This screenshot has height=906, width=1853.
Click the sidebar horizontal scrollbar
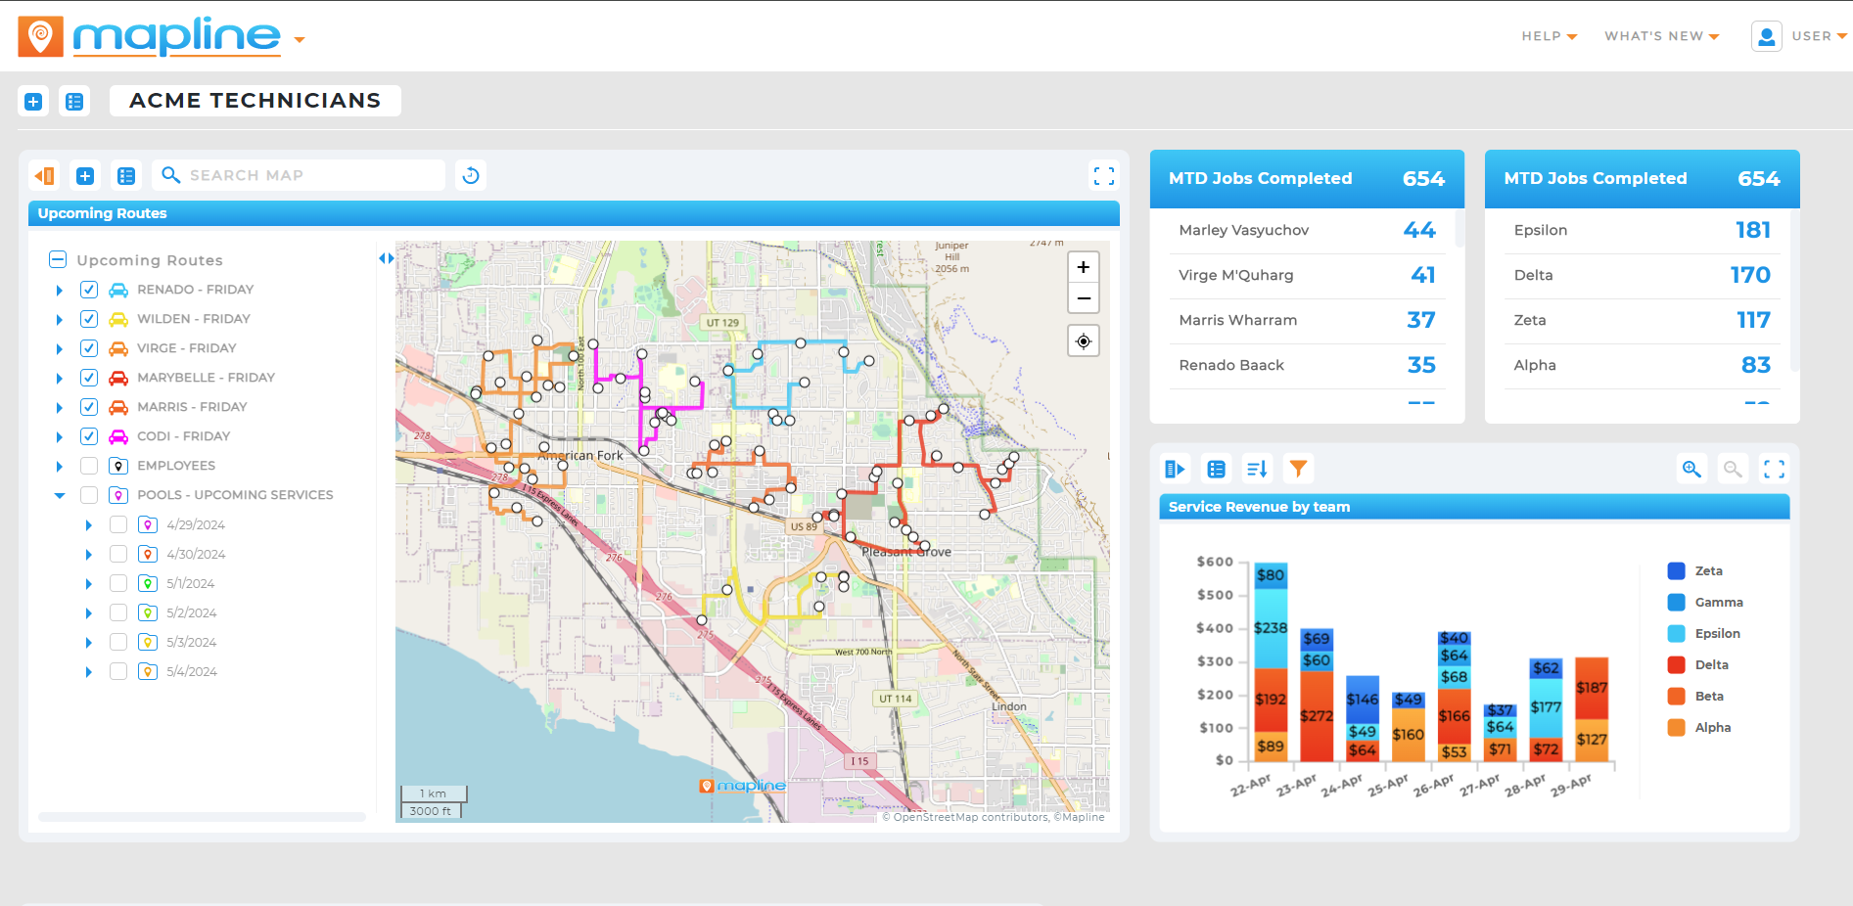[x=202, y=816]
